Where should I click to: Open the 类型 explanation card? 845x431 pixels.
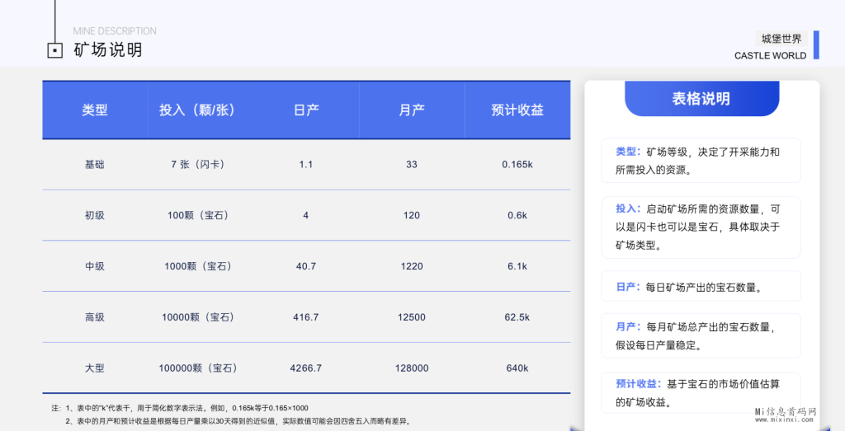coord(701,161)
